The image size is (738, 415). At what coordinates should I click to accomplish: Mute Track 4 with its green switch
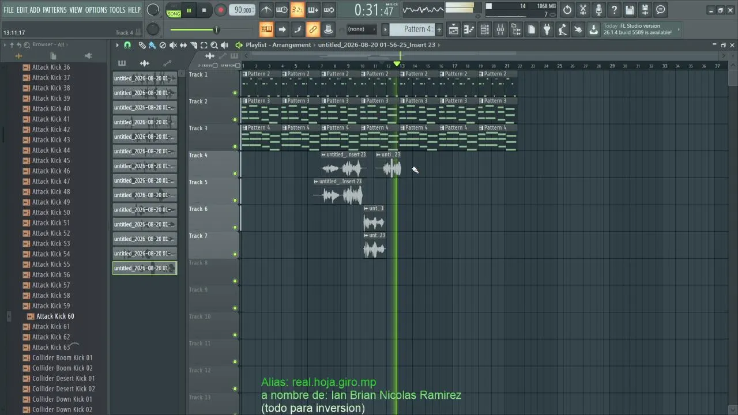click(x=235, y=173)
